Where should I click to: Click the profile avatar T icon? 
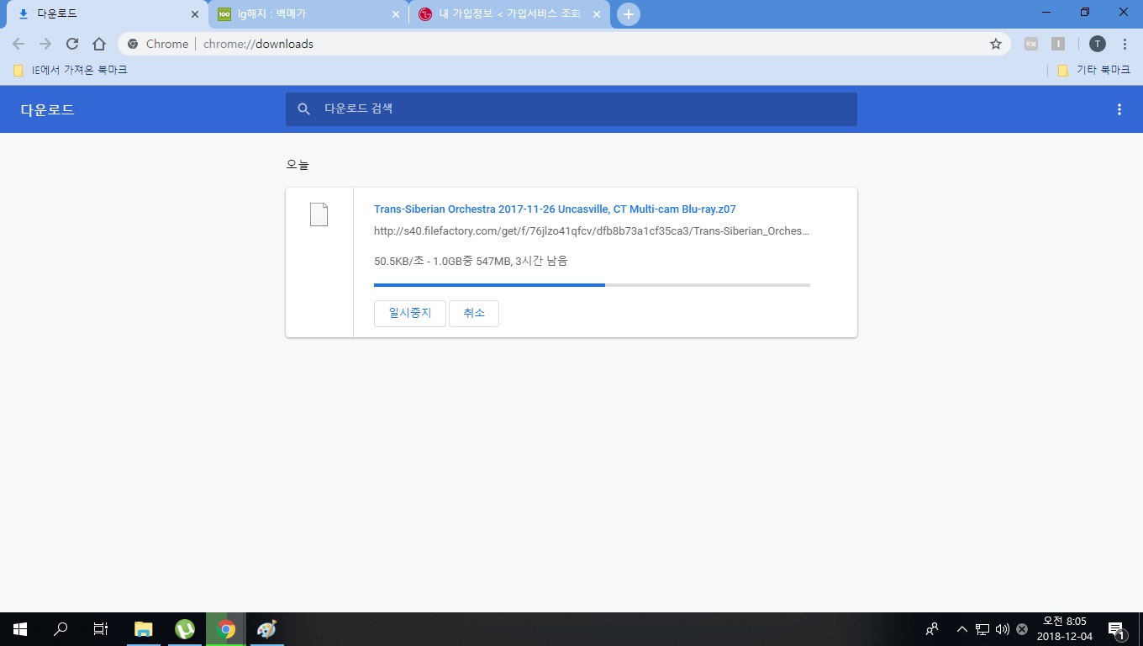1097,44
